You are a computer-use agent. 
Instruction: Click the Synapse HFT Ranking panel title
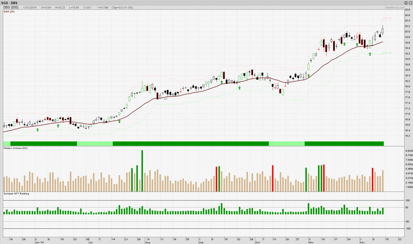coord(16,194)
